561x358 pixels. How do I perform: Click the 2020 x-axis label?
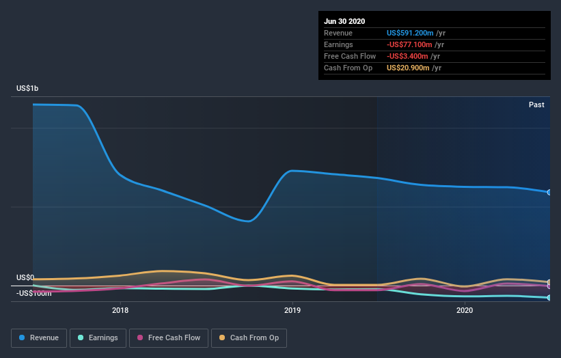pyautogui.click(x=465, y=310)
